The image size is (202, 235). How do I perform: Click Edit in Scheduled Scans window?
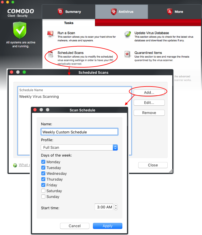pos(149,103)
